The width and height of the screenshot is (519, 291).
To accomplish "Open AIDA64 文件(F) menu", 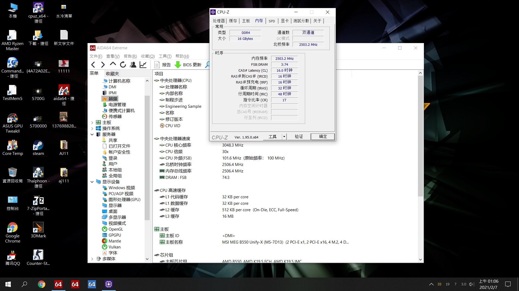I will click(x=96, y=56).
